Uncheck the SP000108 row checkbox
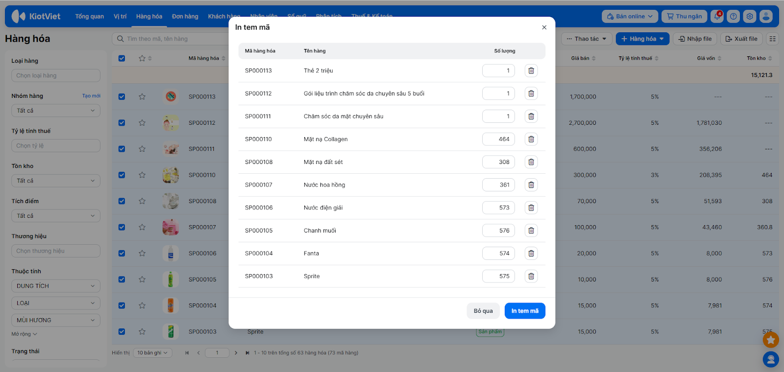Viewport: 784px width, 372px height. (x=122, y=201)
